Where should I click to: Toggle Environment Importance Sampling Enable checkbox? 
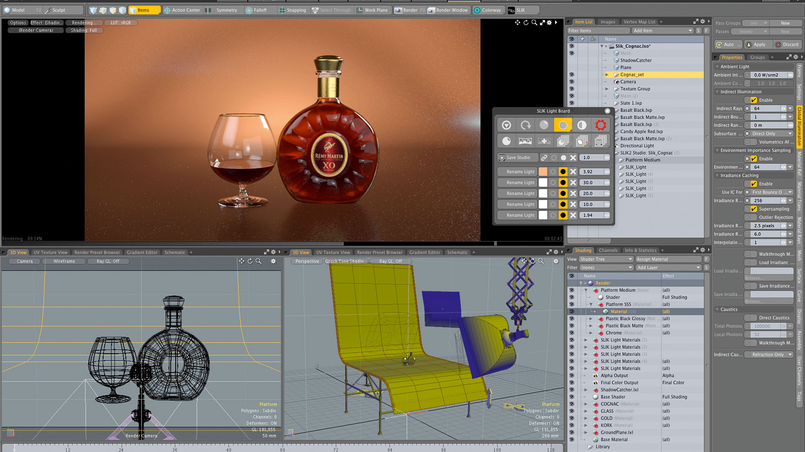[754, 159]
